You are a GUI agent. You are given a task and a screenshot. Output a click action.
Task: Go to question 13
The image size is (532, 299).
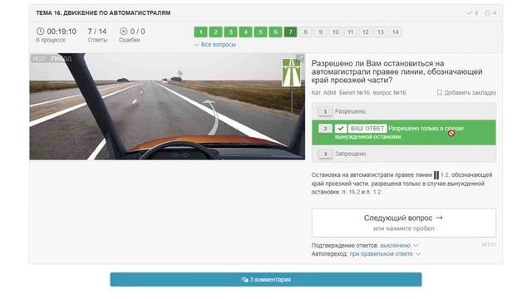coord(381,32)
